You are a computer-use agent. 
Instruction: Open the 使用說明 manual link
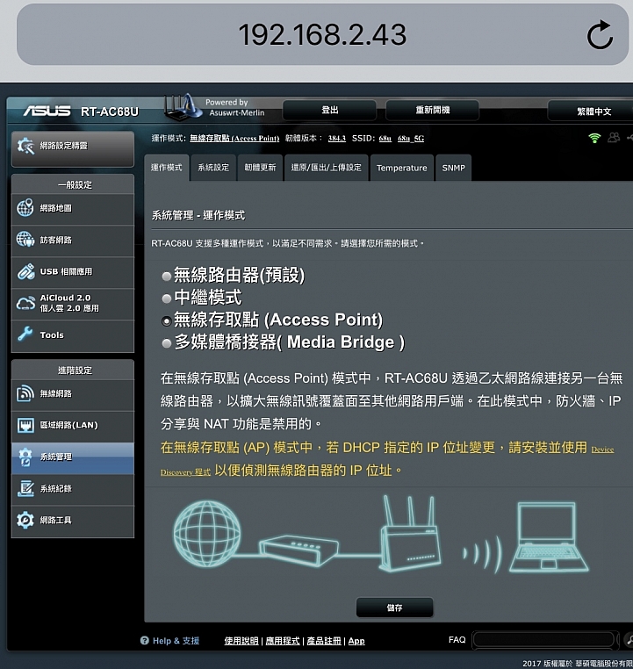[241, 641]
